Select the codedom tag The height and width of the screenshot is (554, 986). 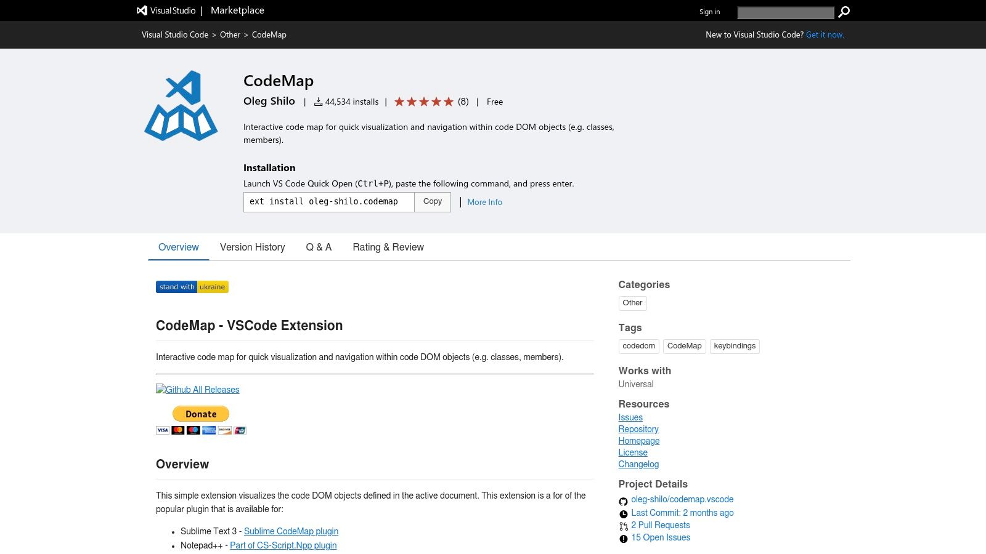[x=638, y=346]
